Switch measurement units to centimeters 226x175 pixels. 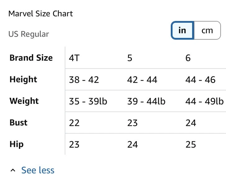coord(207,30)
